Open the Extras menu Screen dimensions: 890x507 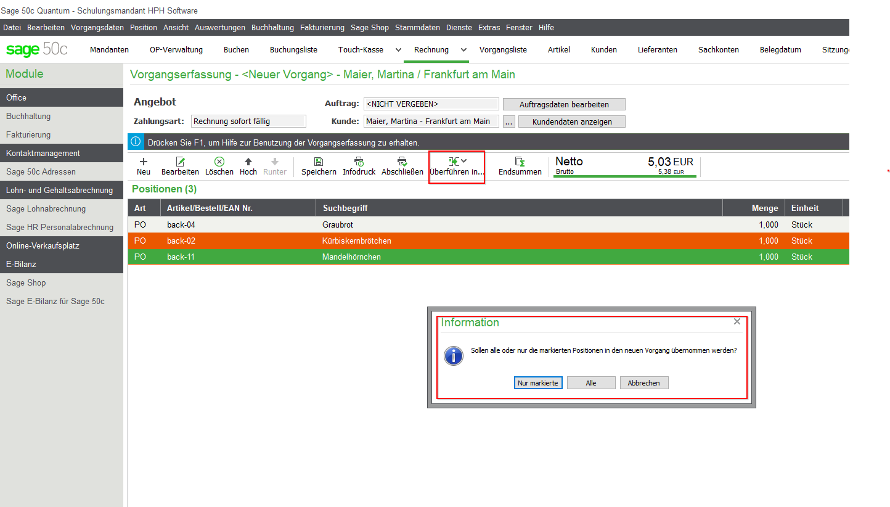pyautogui.click(x=489, y=28)
